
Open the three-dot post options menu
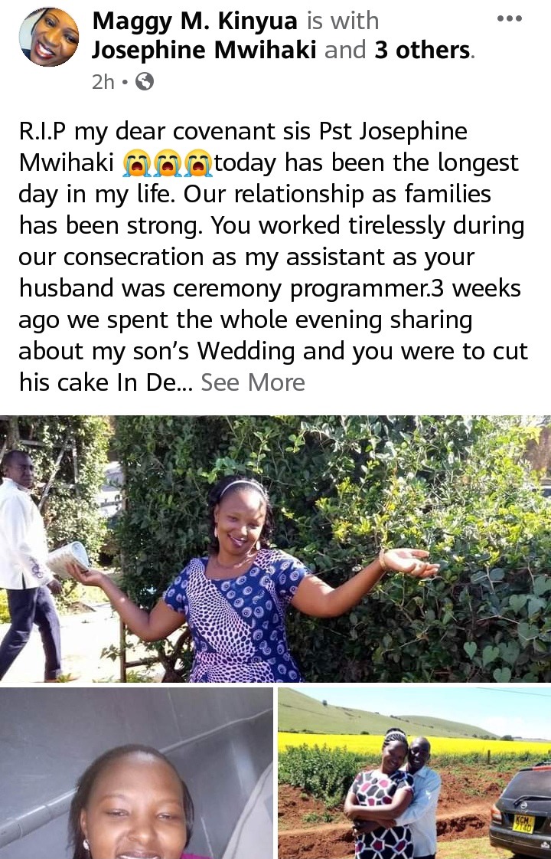tap(509, 18)
